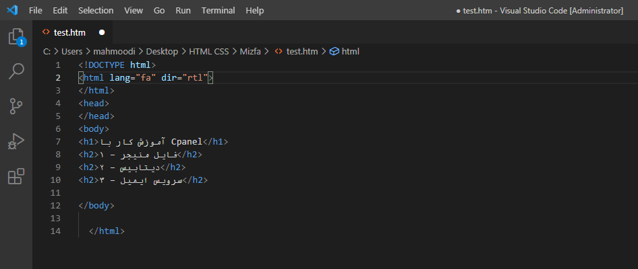638x269 pixels.
Task: Open the View menu
Action: 134,11
